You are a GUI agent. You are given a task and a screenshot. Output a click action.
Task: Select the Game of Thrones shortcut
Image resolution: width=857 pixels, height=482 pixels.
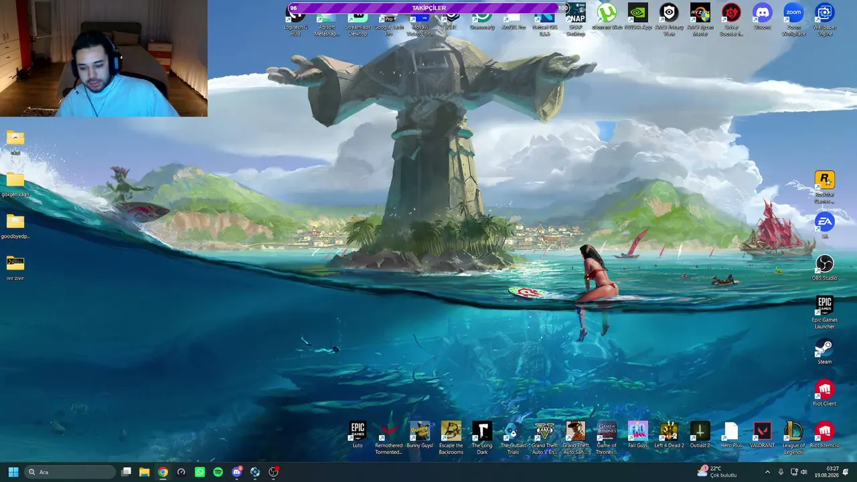(x=607, y=438)
